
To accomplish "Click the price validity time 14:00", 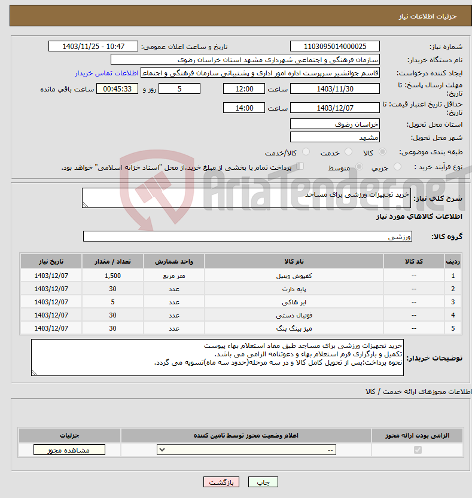I will [244, 108].
